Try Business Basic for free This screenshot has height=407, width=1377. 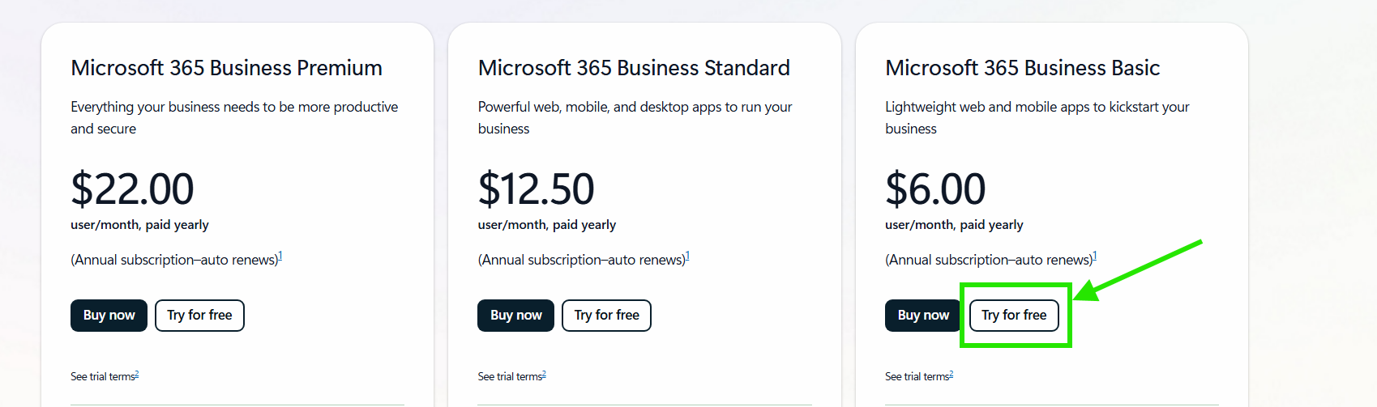click(1014, 316)
